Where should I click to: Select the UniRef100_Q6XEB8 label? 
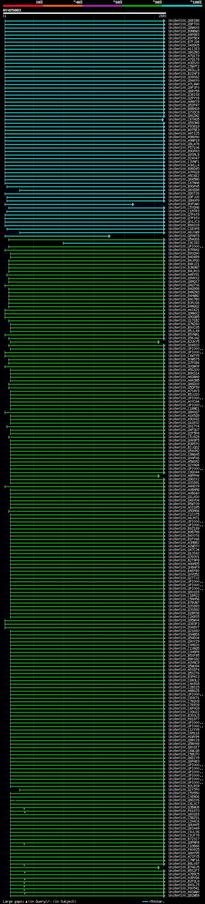coord(184,190)
